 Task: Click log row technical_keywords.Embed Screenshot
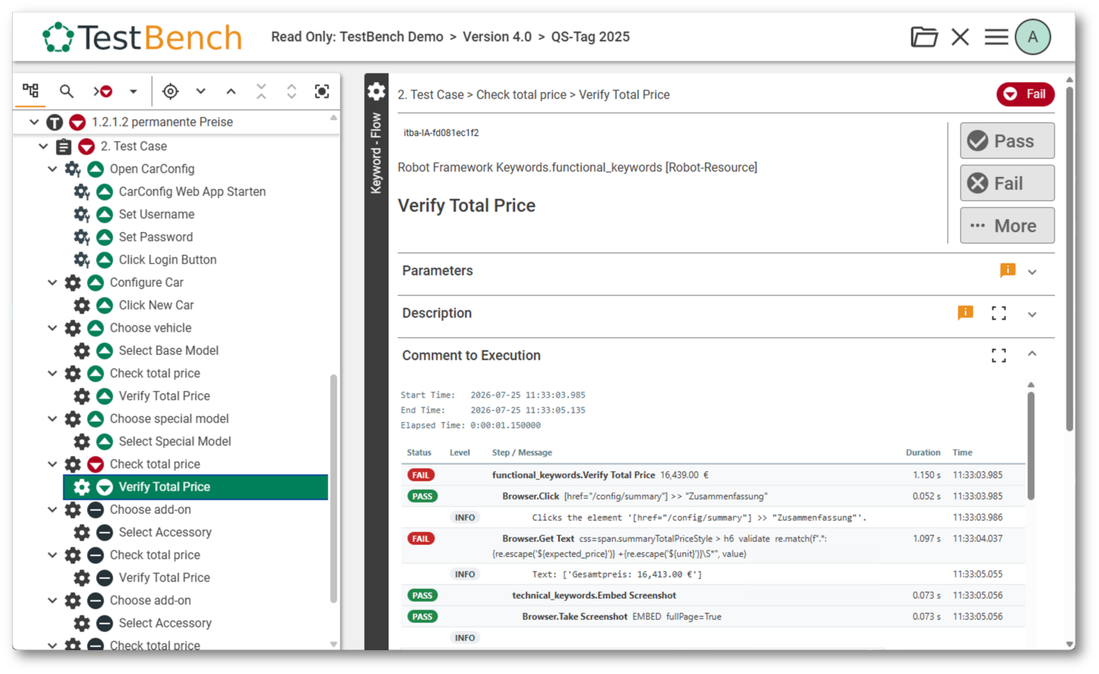pos(713,596)
